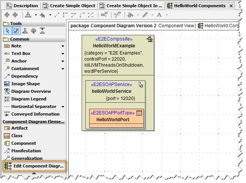Select the arrow Selection tool
Screen dimensions: 246x183
point(7,31)
